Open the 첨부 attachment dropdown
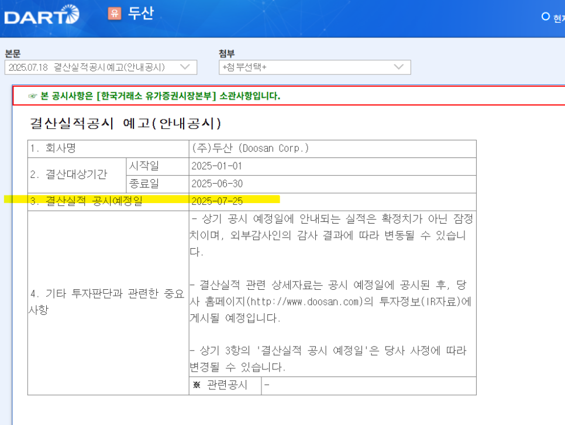The height and width of the screenshot is (425, 565). point(315,67)
